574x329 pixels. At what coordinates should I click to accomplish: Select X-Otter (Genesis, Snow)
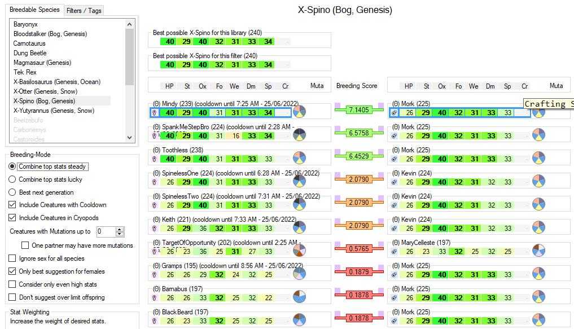click(45, 91)
